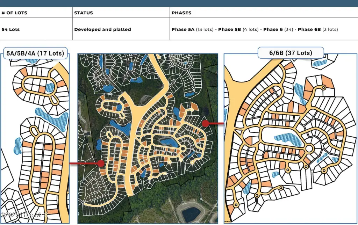Click the large central pond in the 6/6B inset

(x=287, y=137)
